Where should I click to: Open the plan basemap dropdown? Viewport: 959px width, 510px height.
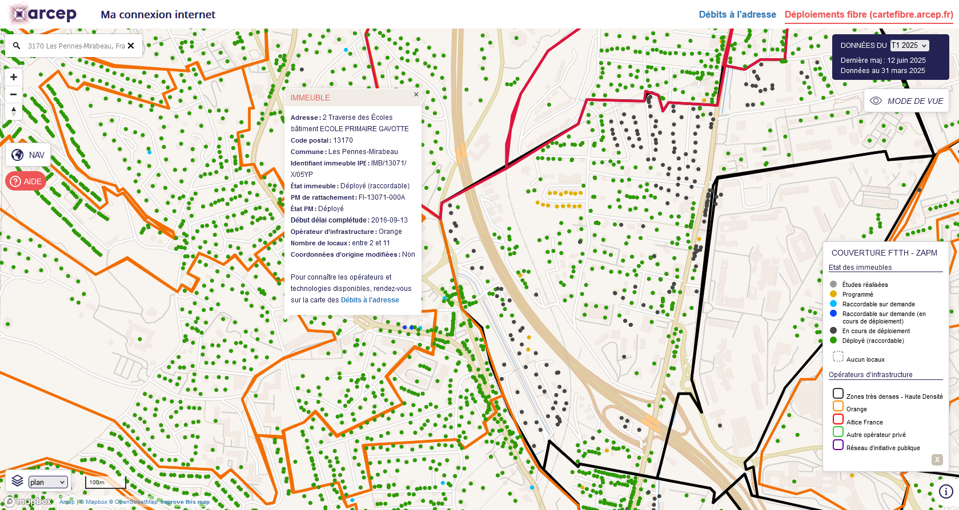coord(48,482)
